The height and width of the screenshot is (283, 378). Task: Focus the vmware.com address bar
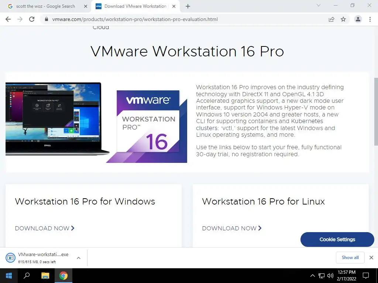135,19
